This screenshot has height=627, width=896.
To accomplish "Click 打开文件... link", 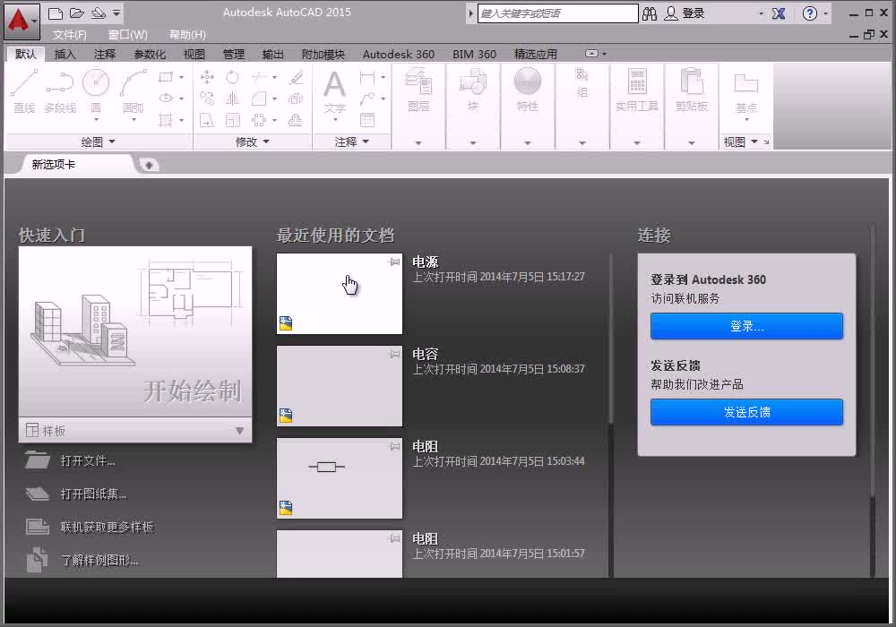I will [87, 460].
